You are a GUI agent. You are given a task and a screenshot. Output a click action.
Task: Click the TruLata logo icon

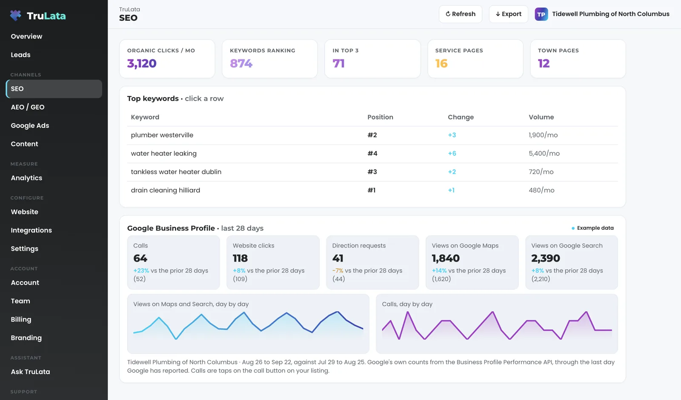tap(16, 16)
